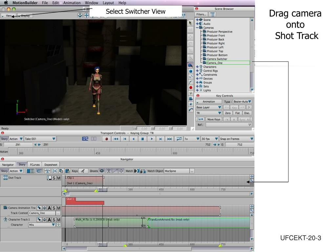Click the copy icon in Story toolbar
The width and height of the screenshot is (336, 252).
tap(61, 171)
